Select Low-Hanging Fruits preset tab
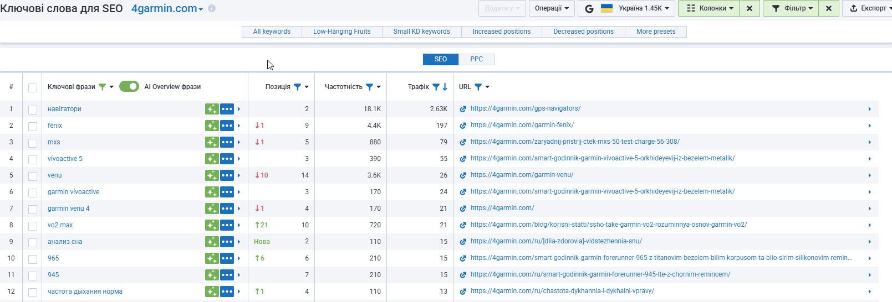892x302 pixels. (x=341, y=32)
